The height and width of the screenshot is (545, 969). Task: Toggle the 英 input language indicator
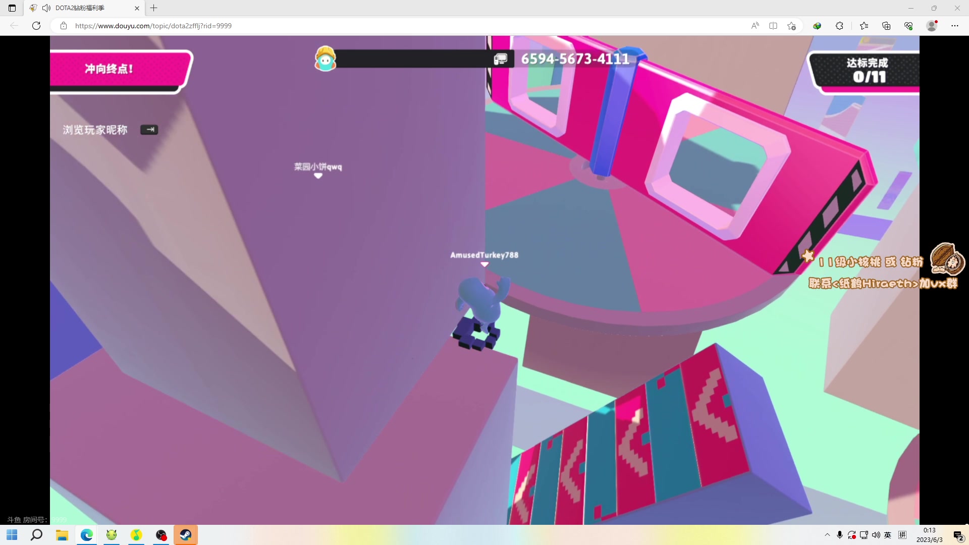pyautogui.click(x=888, y=535)
